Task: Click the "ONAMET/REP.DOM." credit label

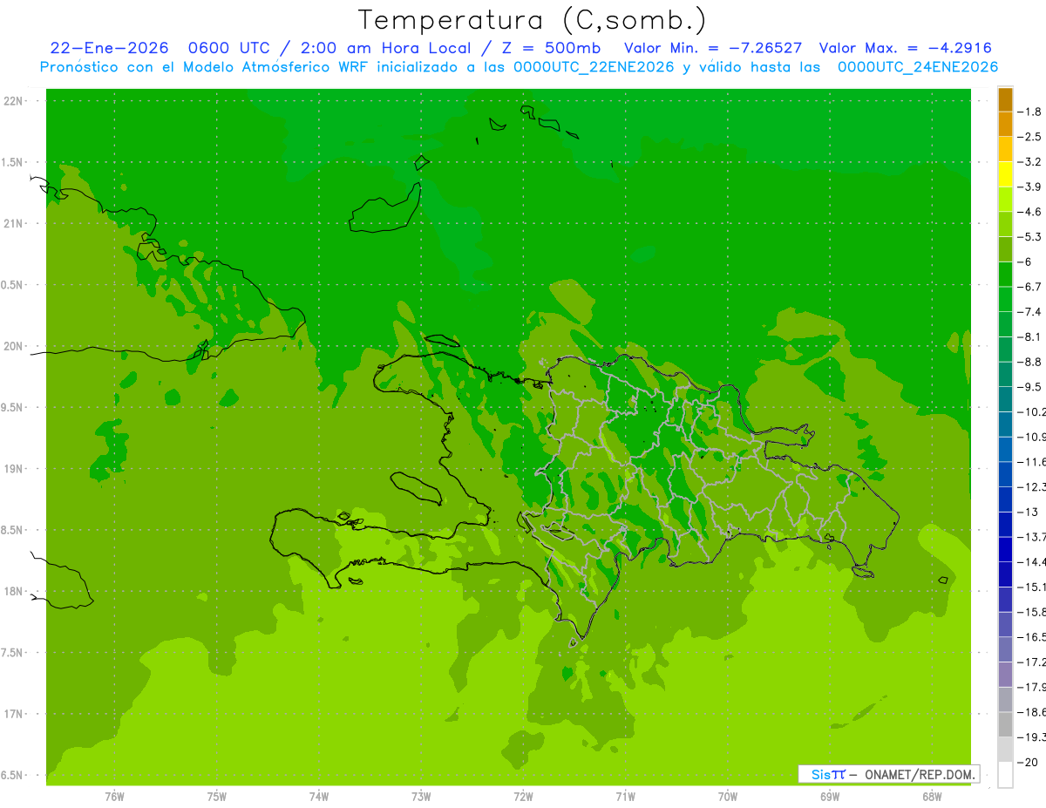Action: click(920, 774)
